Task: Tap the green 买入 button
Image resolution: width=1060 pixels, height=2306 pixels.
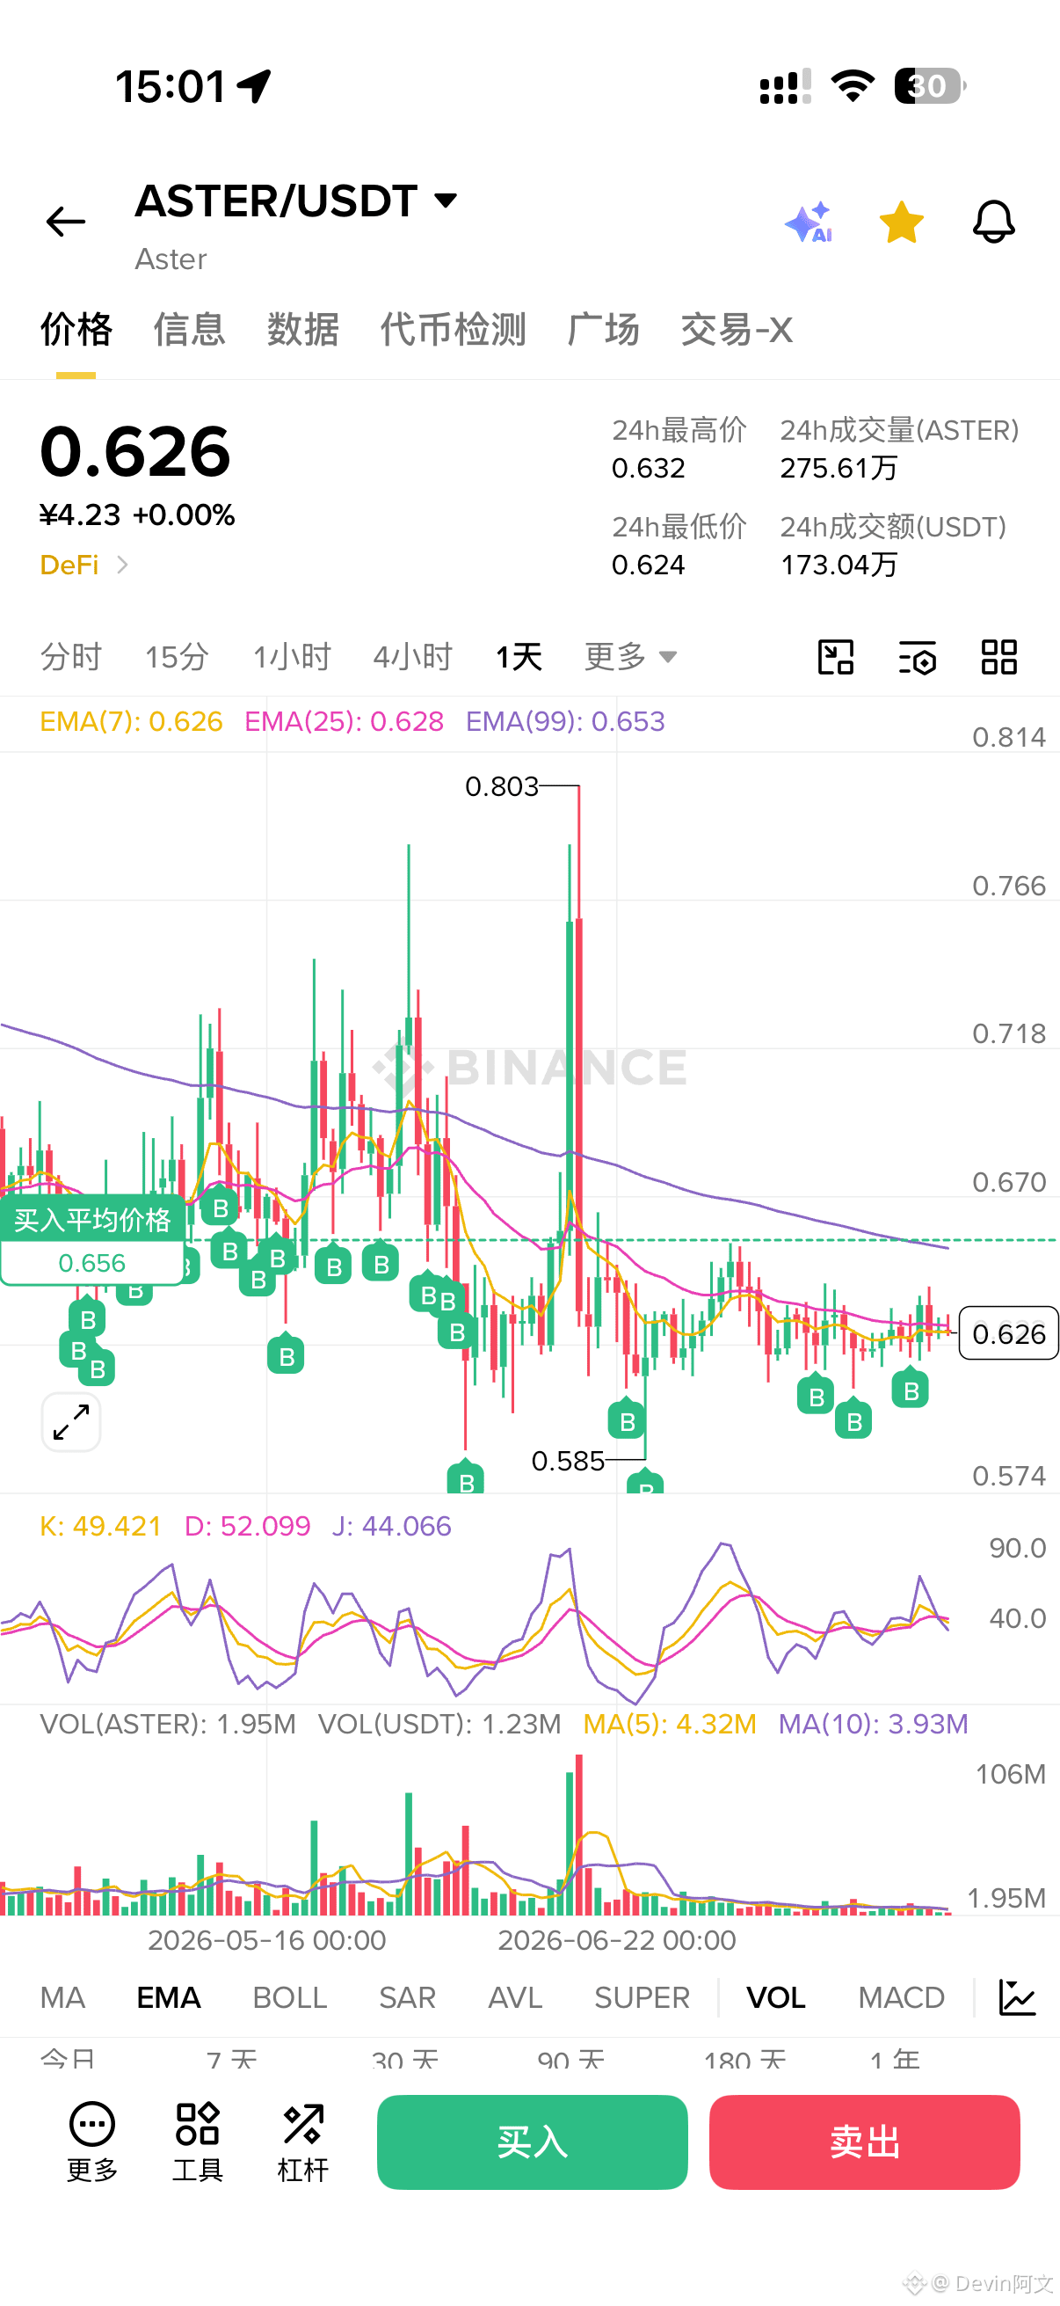Action: click(533, 2142)
